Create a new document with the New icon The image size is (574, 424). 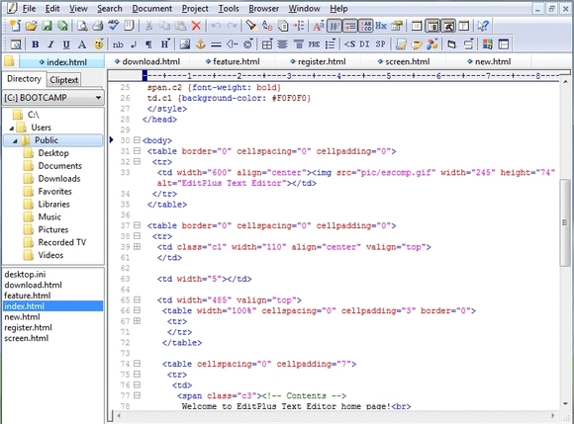coord(16,26)
